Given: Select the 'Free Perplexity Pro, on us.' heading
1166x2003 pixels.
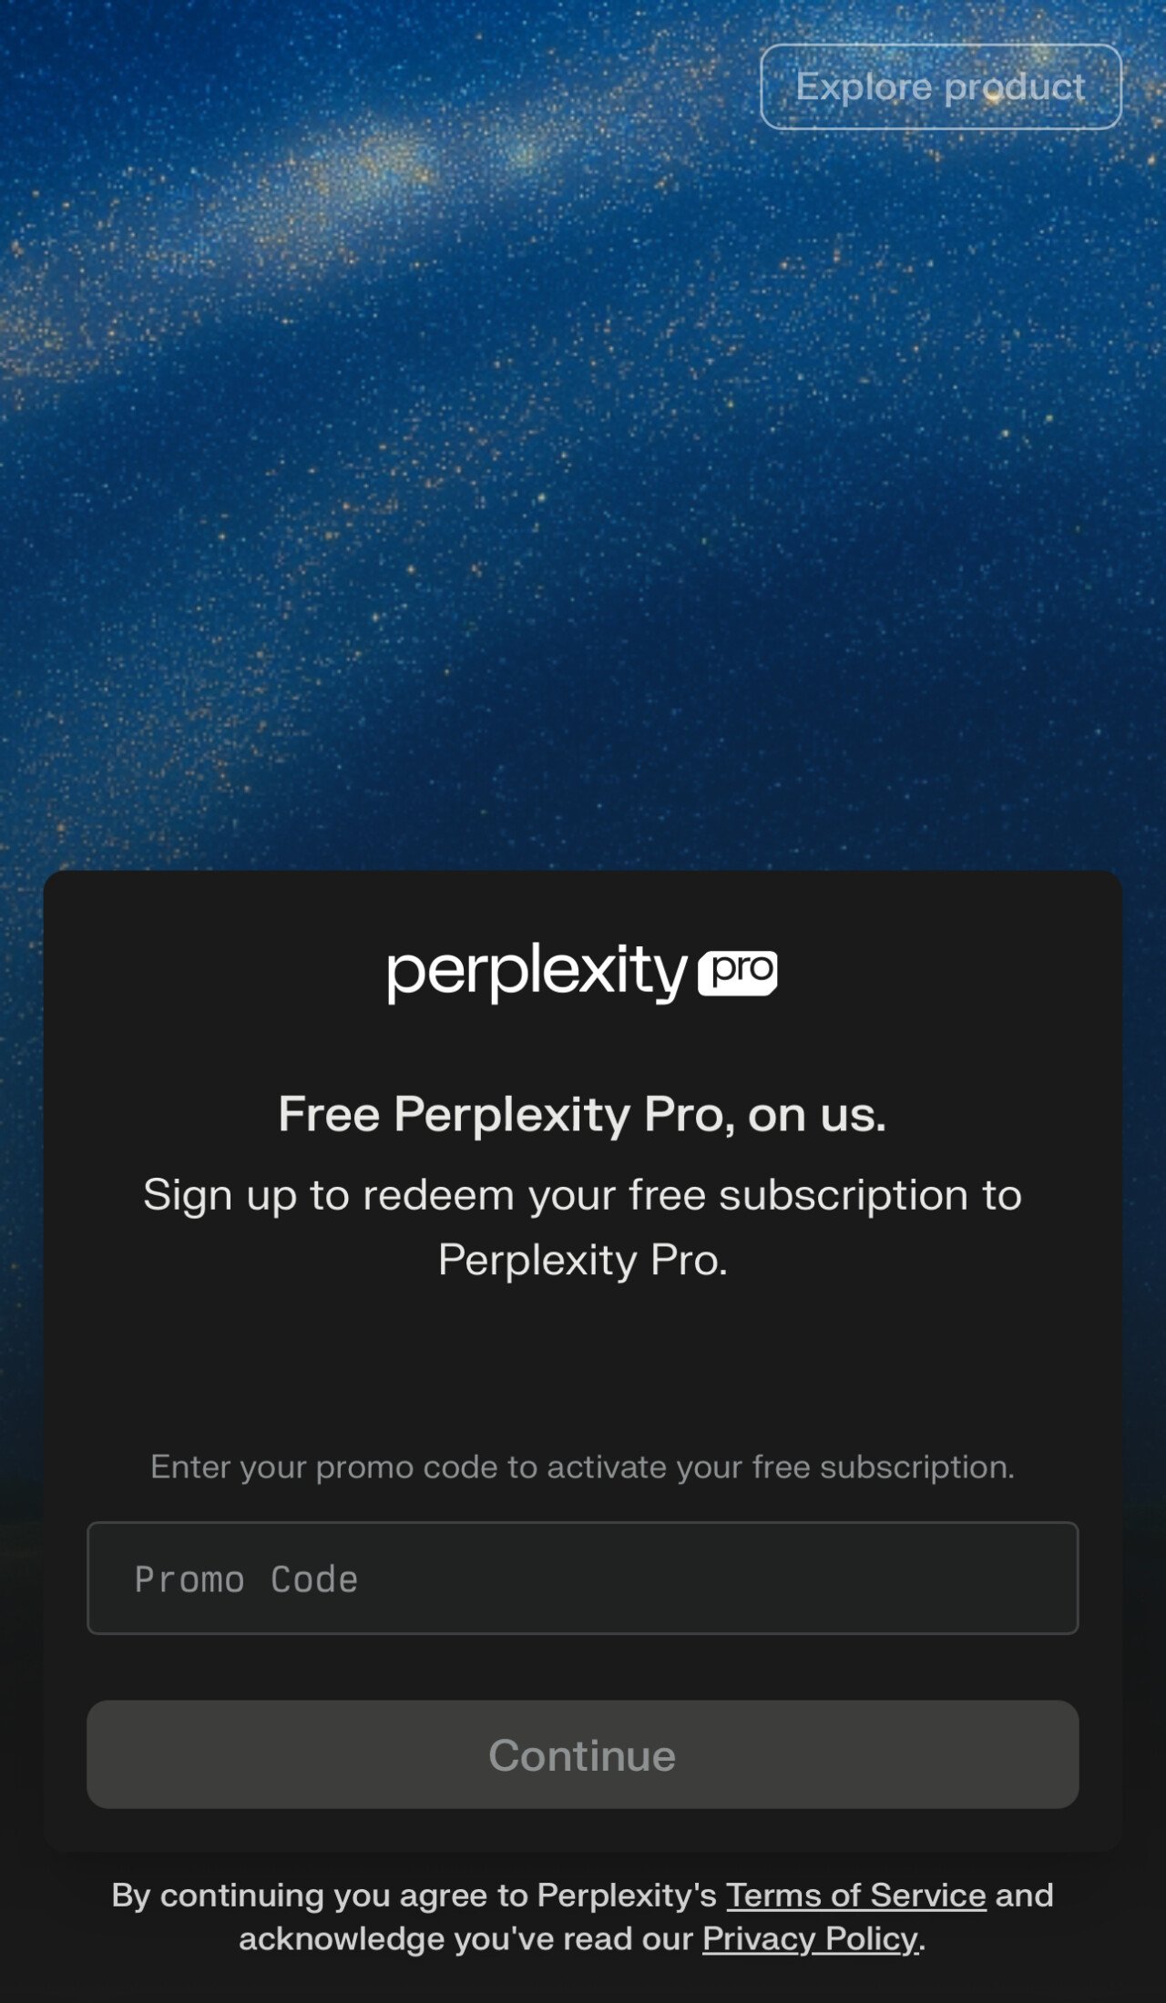Looking at the screenshot, I should pos(582,1113).
